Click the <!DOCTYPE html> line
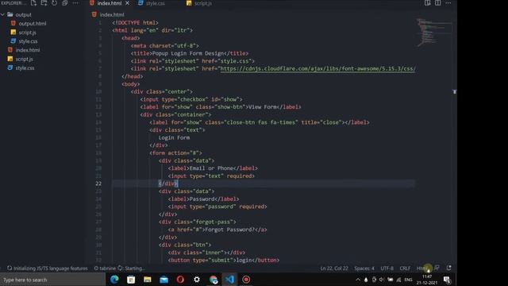This screenshot has height=286, width=508. tap(136, 23)
